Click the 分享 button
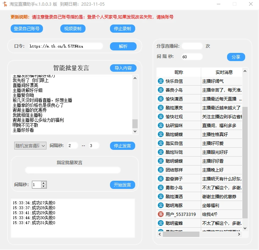 (x=236, y=57)
